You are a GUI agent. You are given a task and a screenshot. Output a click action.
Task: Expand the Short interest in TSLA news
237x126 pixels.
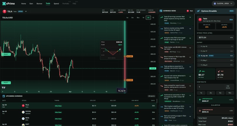(x=190, y=57)
